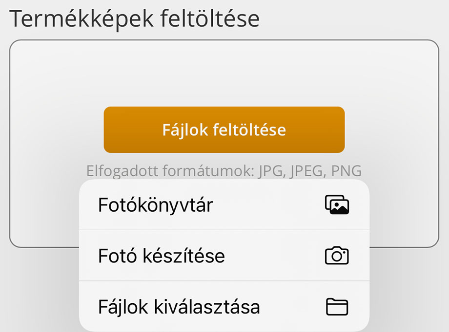
Task: Click the word Fotókönyvtár in the menu
Action: coord(156,205)
